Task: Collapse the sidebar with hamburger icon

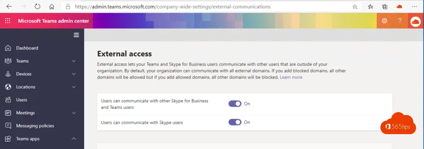Action: (x=76, y=35)
